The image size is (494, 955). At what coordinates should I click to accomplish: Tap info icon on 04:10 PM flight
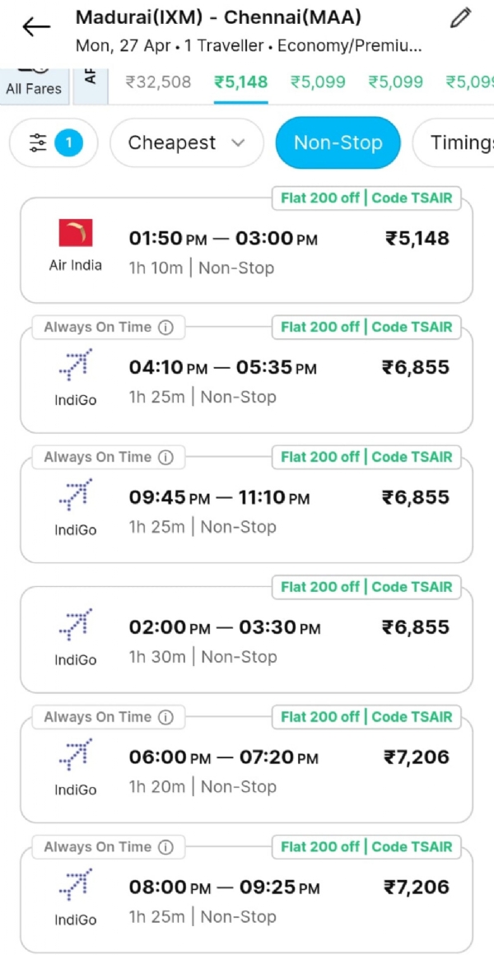(x=165, y=328)
